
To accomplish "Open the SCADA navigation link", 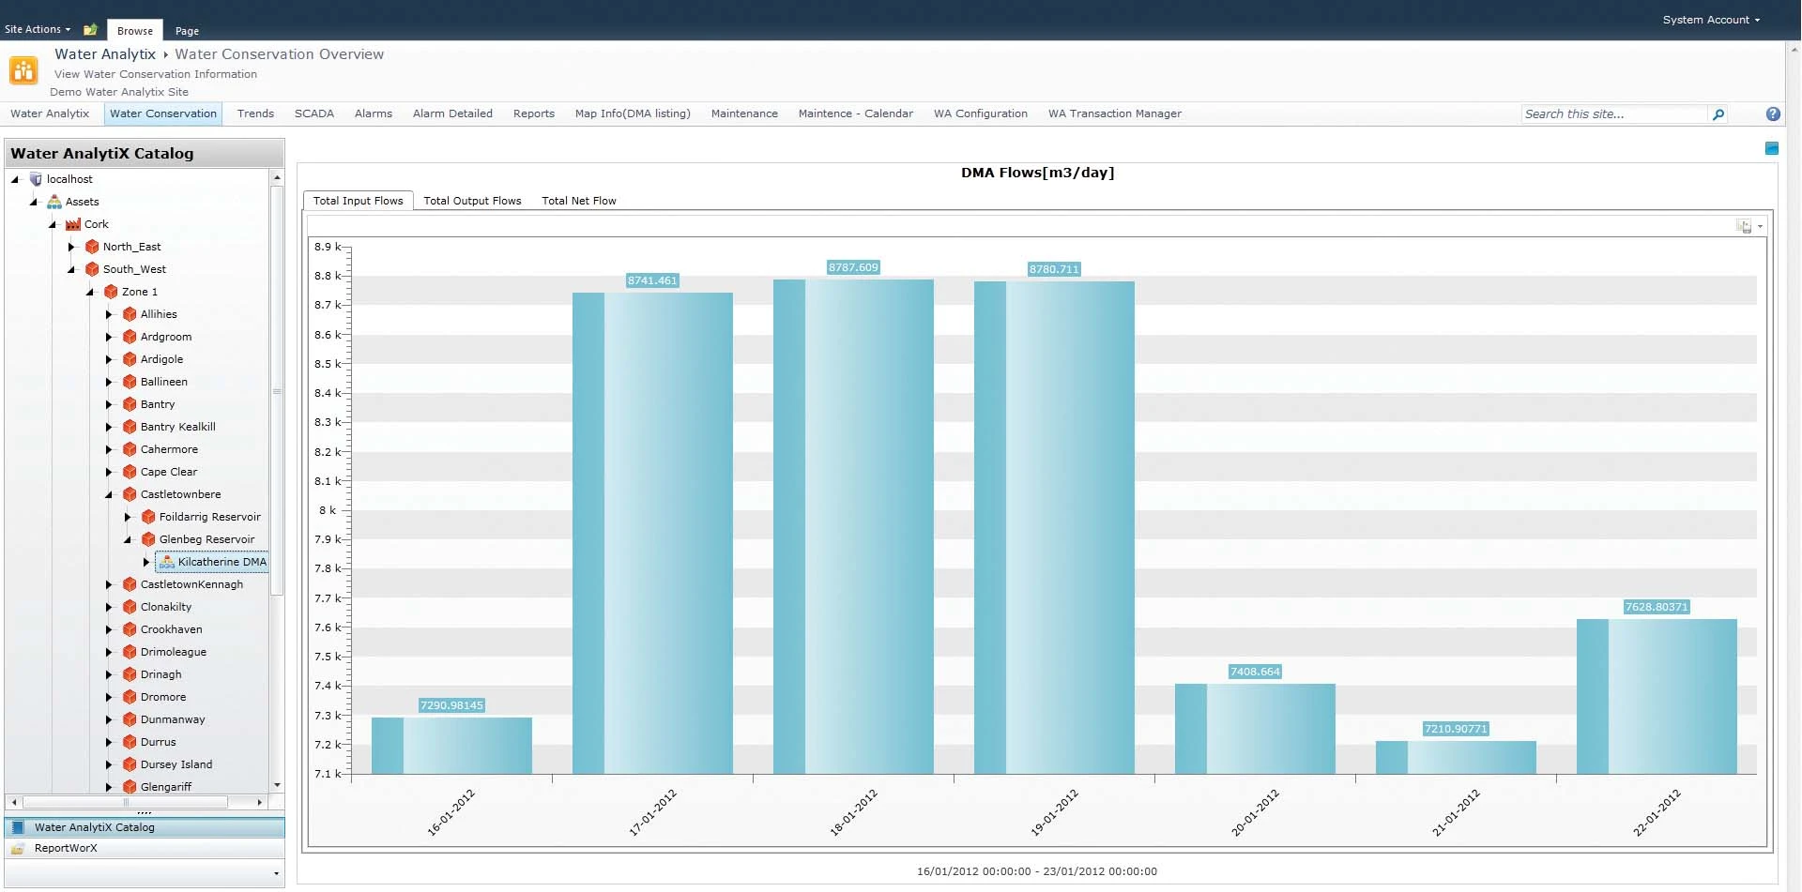I will pos(313,113).
